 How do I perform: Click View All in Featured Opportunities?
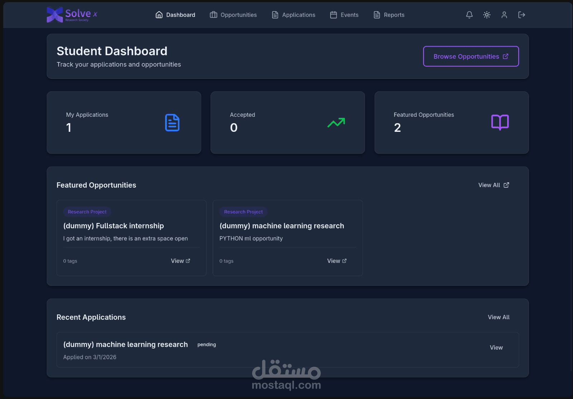coord(493,185)
